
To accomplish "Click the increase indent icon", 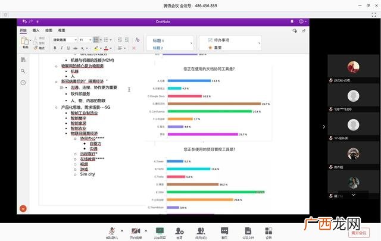I will tap(127, 40).
